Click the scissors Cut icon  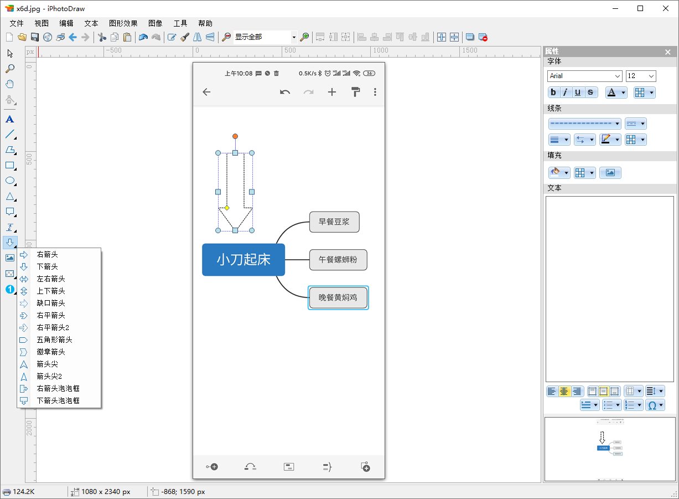102,37
